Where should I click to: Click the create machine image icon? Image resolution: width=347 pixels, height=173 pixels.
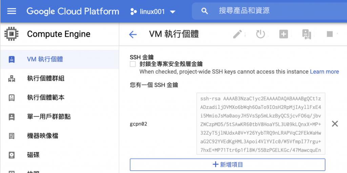coord(306,34)
